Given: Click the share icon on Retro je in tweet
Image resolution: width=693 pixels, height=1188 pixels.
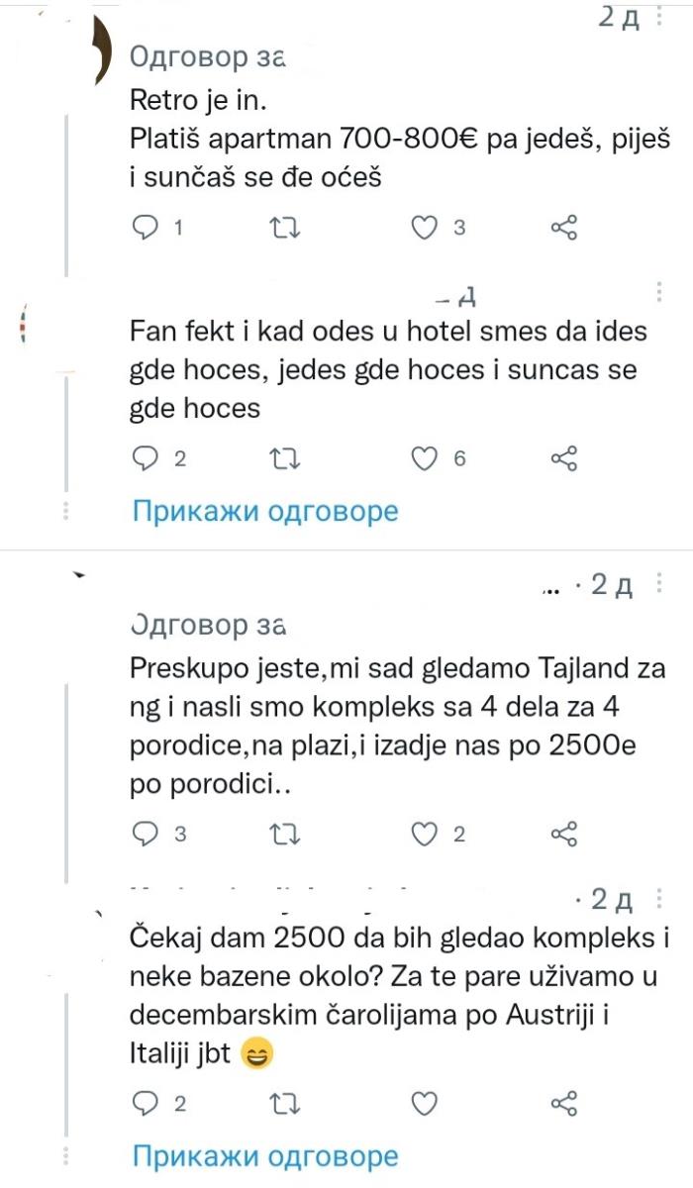Looking at the screenshot, I should click(565, 227).
